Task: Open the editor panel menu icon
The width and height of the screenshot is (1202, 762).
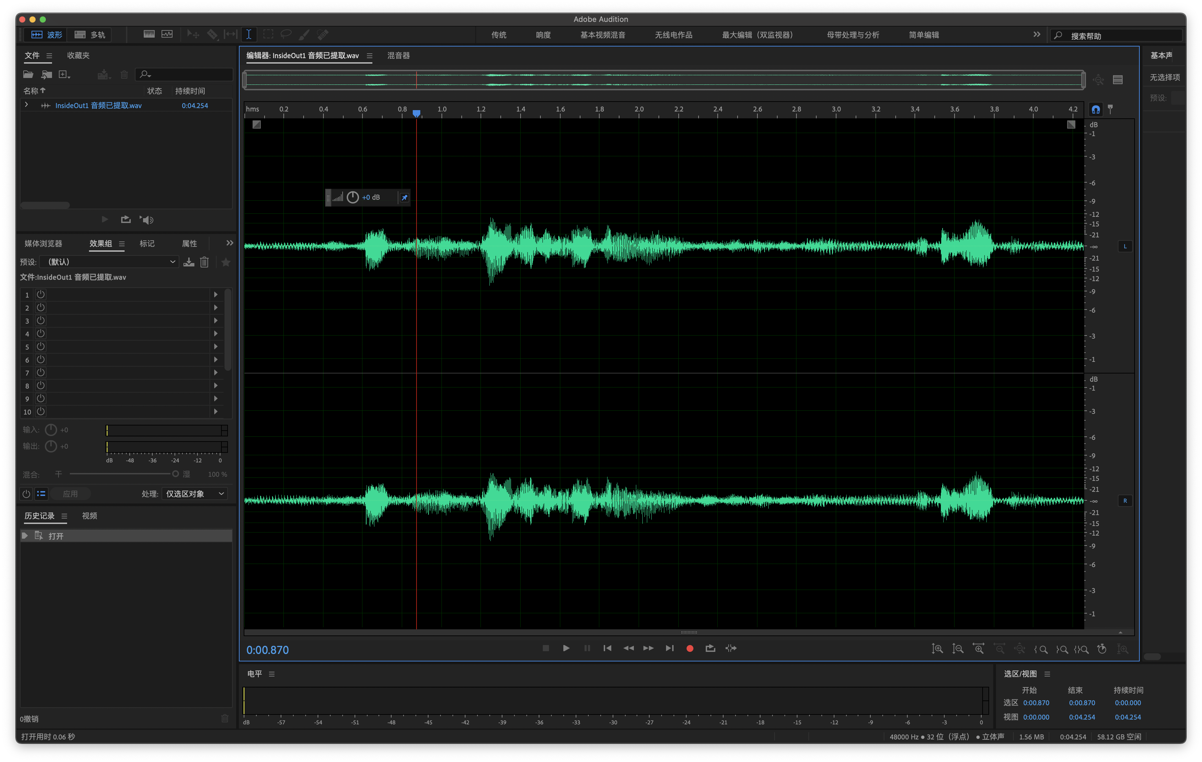Action: [369, 56]
